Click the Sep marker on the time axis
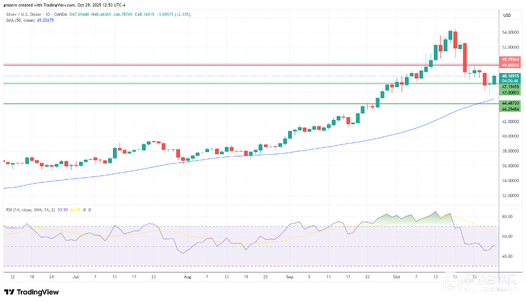Image resolution: width=526 pixels, height=303 pixels. 289,276
